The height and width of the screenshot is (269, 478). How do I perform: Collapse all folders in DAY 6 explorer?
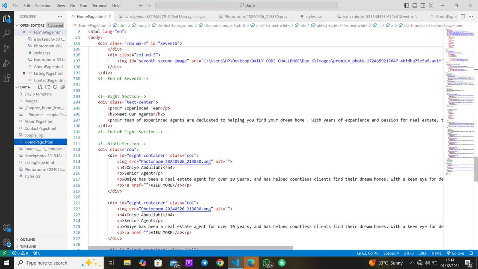[x=62, y=87]
